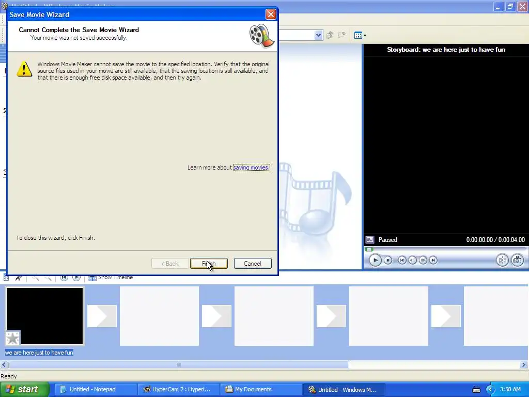Select the first black clip thumbnail
529x397 pixels.
44,316
